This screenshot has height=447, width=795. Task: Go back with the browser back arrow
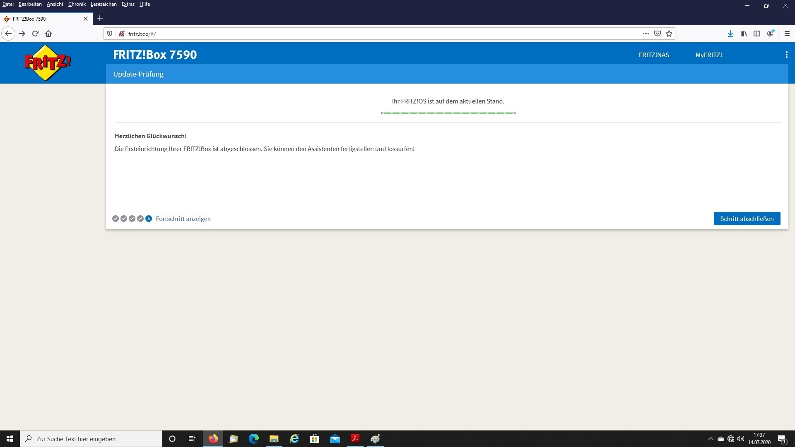tap(8, 34)
